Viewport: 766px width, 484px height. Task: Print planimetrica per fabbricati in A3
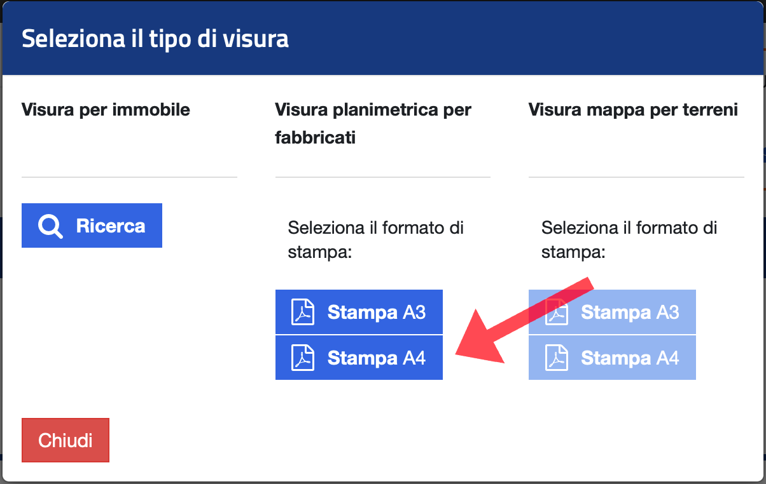(x=359, y=312)
